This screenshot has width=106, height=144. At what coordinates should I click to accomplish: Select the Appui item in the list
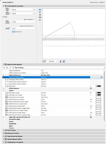(x=11, y=126)
